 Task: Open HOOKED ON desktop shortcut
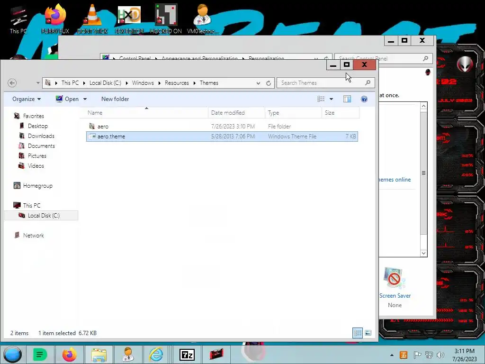[x=166, y=19]
